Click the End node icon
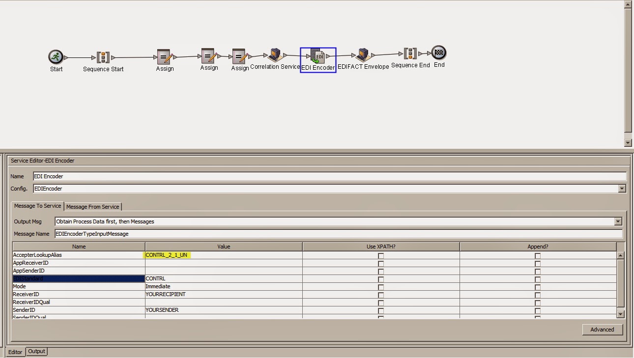Viewport: 634px width, 358px height. pyautogui.click(x=438, y=54)
